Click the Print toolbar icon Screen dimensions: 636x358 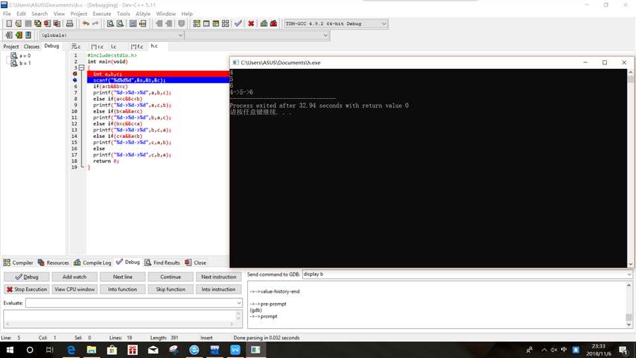(x=70, y=24)
